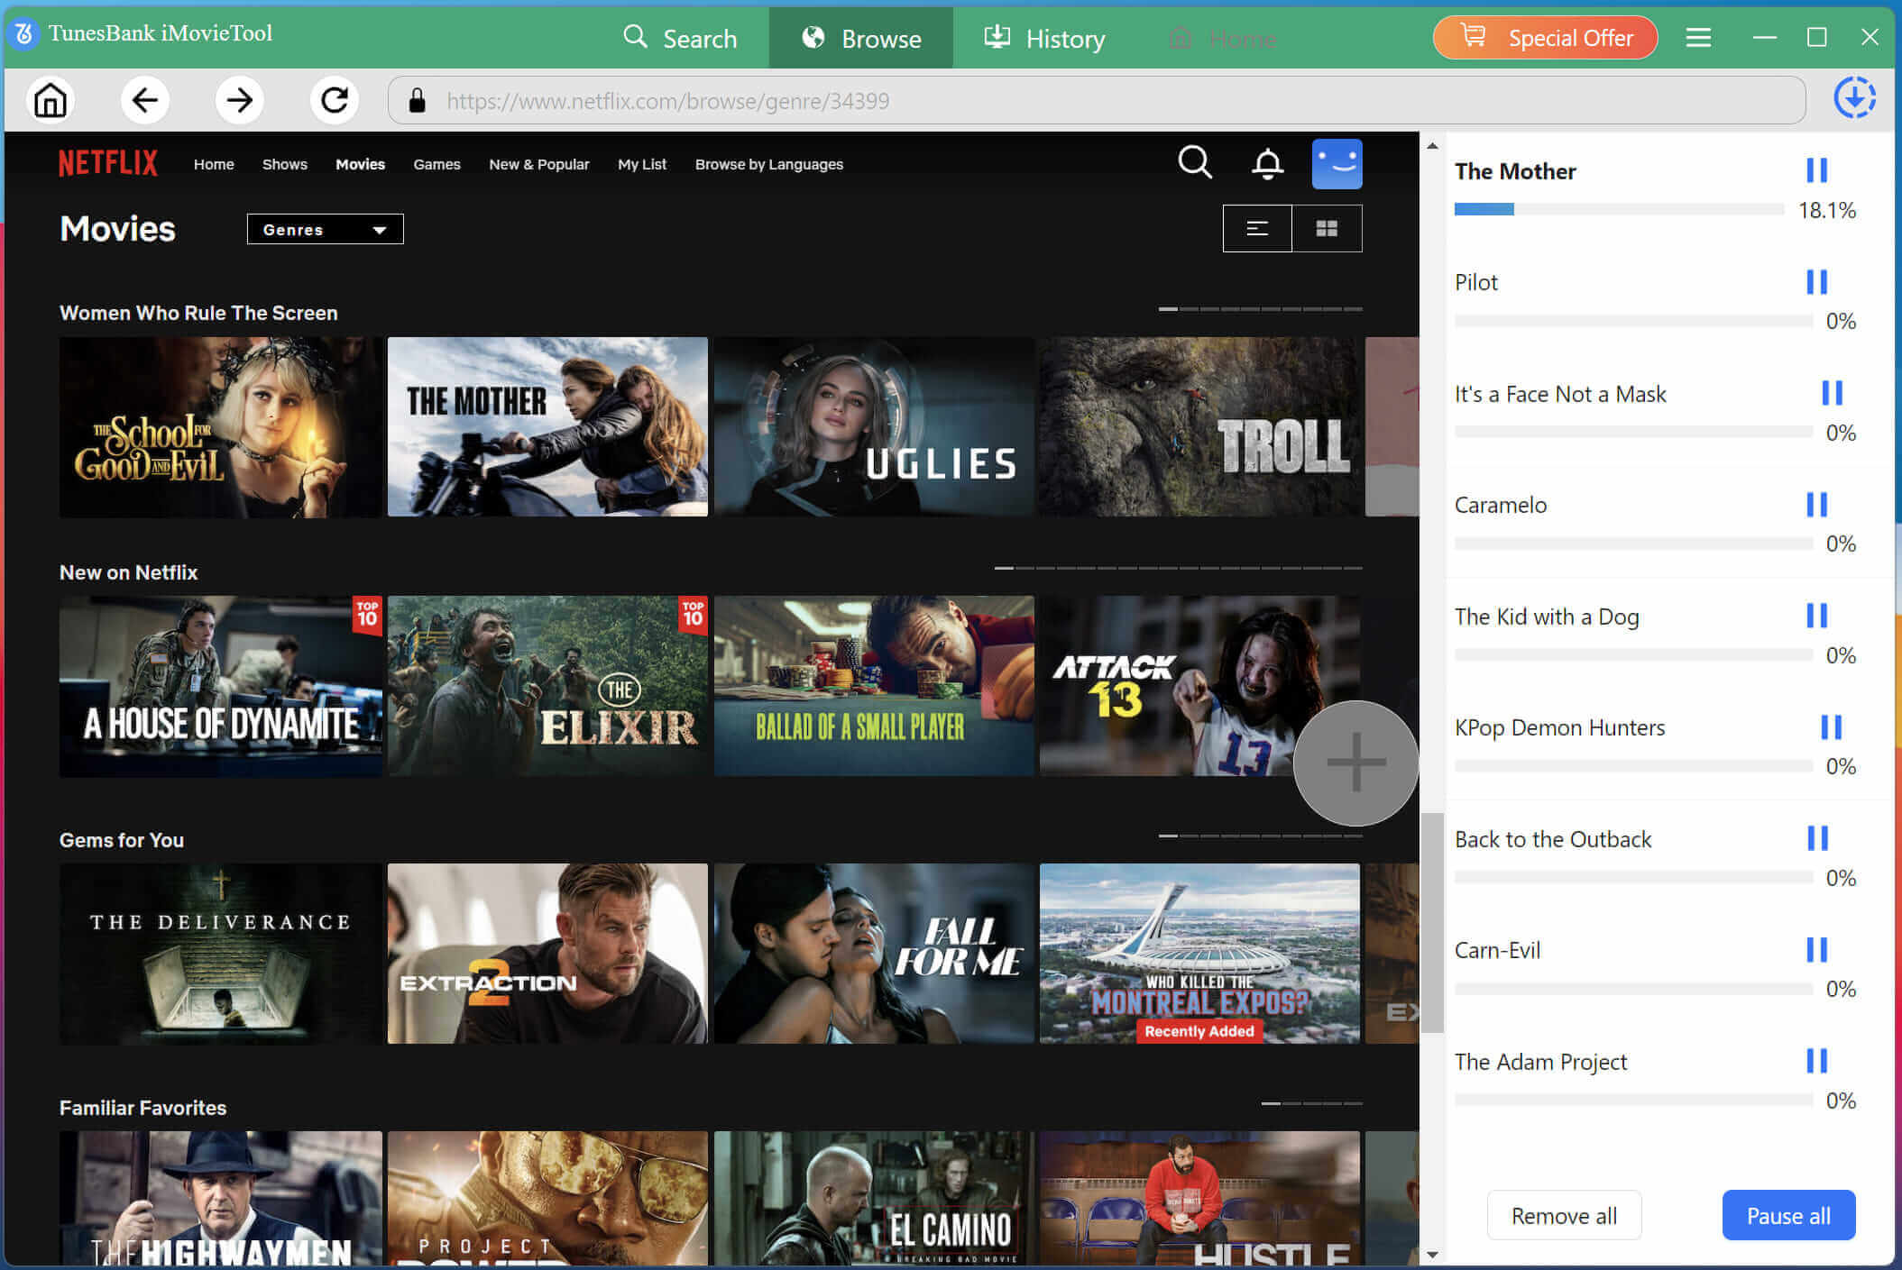Click Remove all downloads button
The image size is (1902, 1270).
1564,1215
